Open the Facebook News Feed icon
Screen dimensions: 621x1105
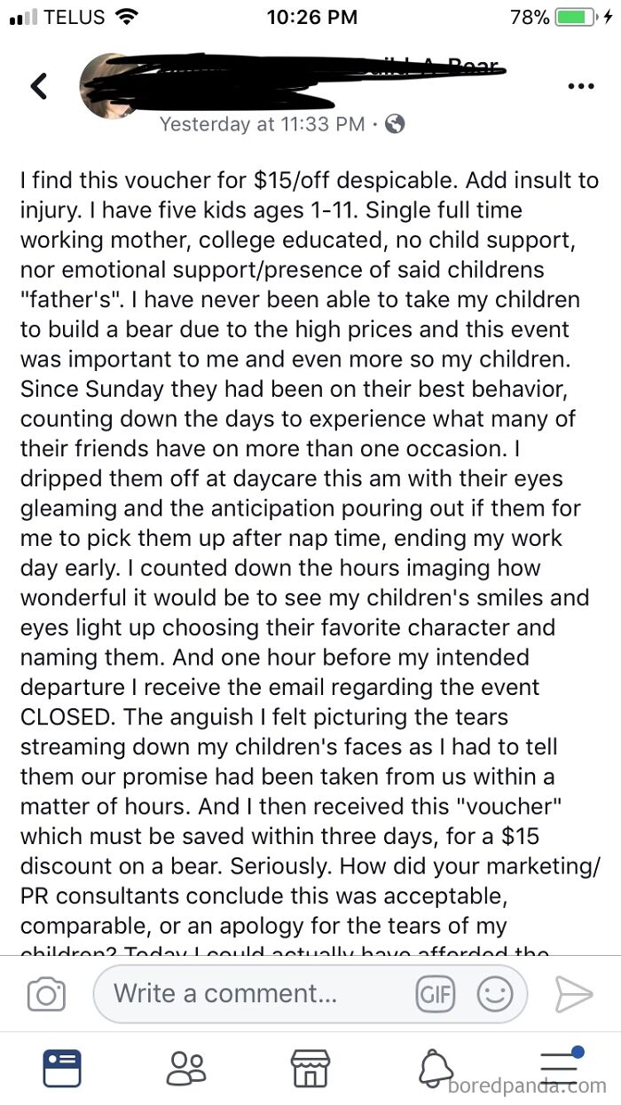coord(62,1068)
